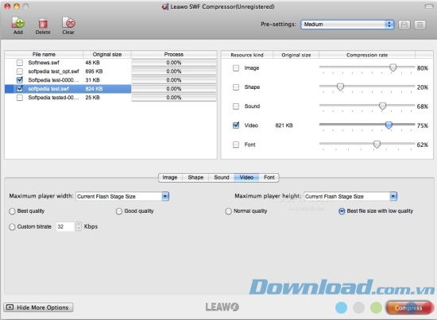
Task: Enable the Shape resource checkbox
Action: [236, 87]
